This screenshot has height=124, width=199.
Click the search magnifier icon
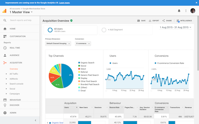pyautogui.click(x=5, y=20)
